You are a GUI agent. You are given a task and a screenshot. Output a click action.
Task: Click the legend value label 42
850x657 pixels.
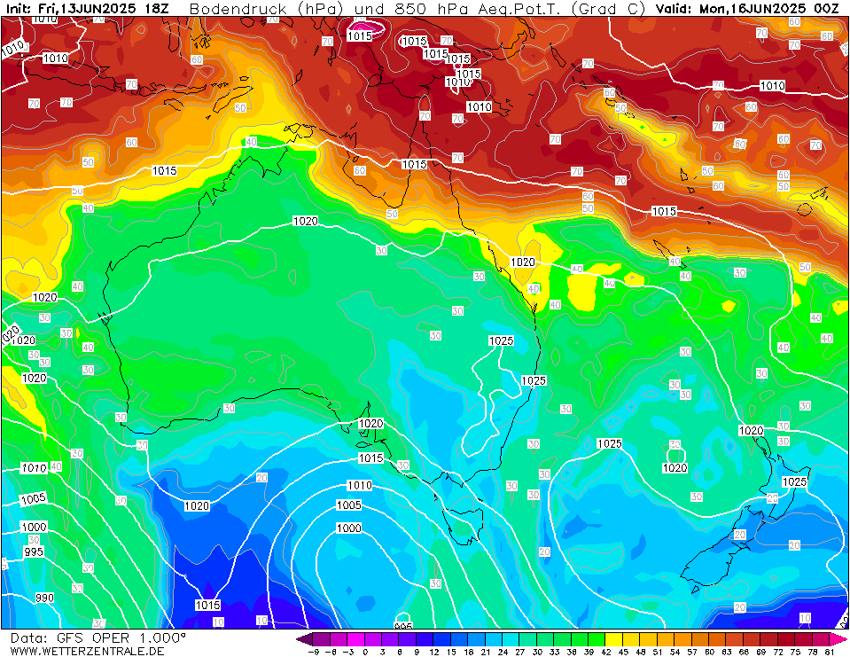(x=605, y=652)
